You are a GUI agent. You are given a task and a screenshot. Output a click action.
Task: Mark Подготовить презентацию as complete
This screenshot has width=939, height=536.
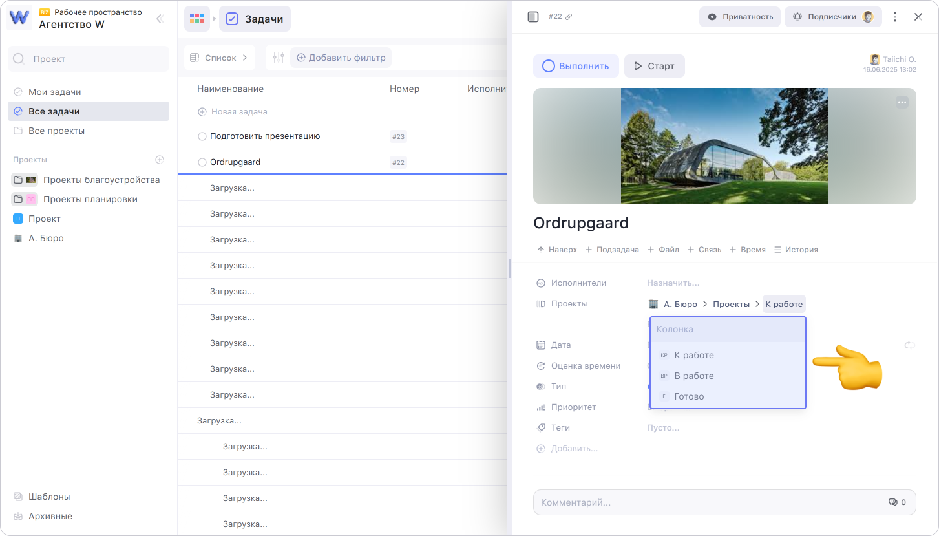point(202,136)
